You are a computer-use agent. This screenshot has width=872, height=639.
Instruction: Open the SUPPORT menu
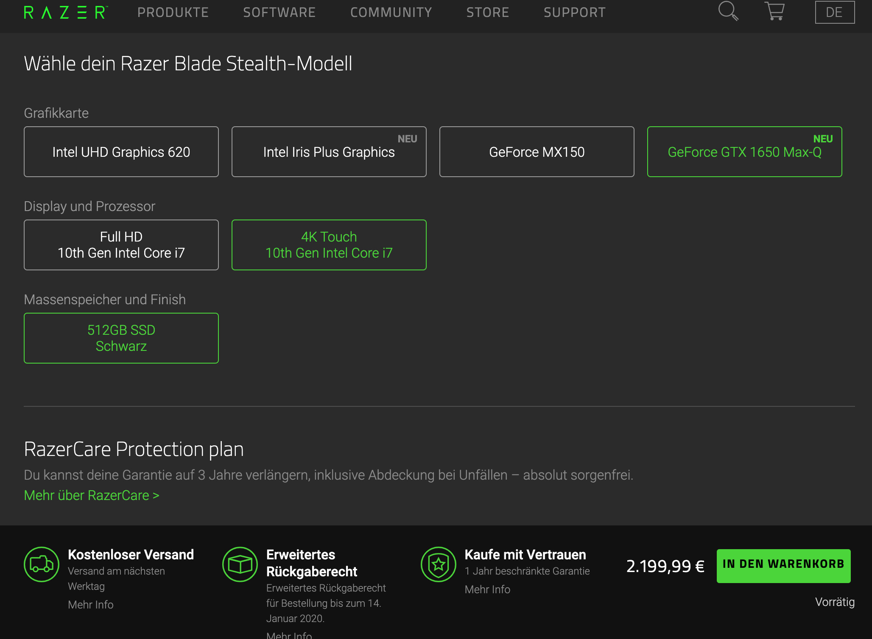[575, 12]
